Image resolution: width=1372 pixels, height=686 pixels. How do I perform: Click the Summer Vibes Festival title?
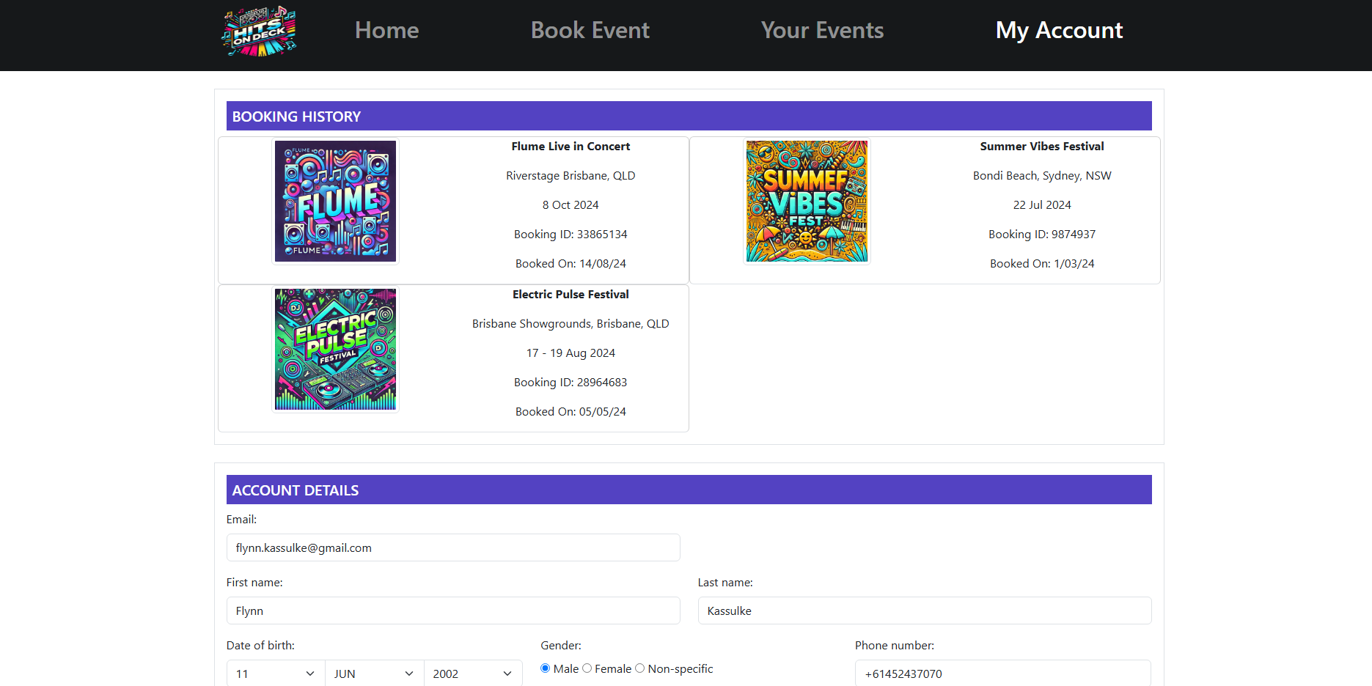(1041, 147)
